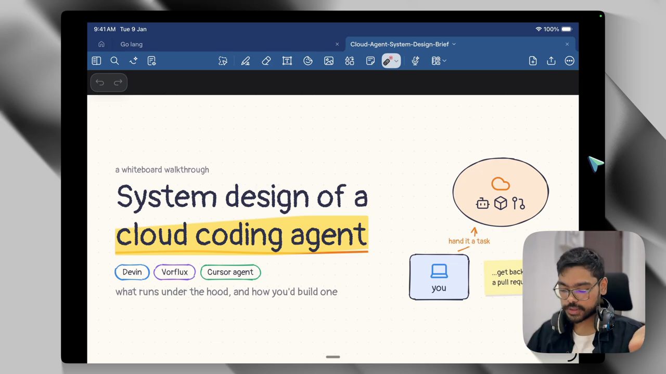Image resolution: width=666 pixels, height=374 pixels.
Task: Click the "System design of a" heading
Action: [242, 196]
